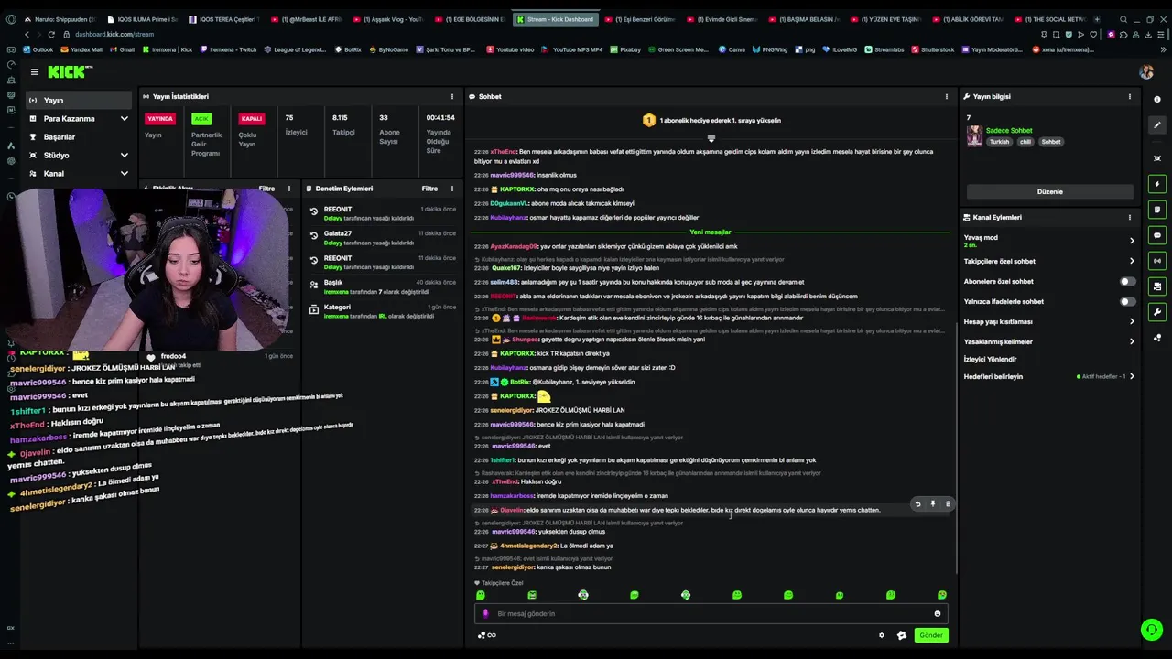Click the stream thumbnail next to Sadece Sohbet

click(x=974, y=135)
